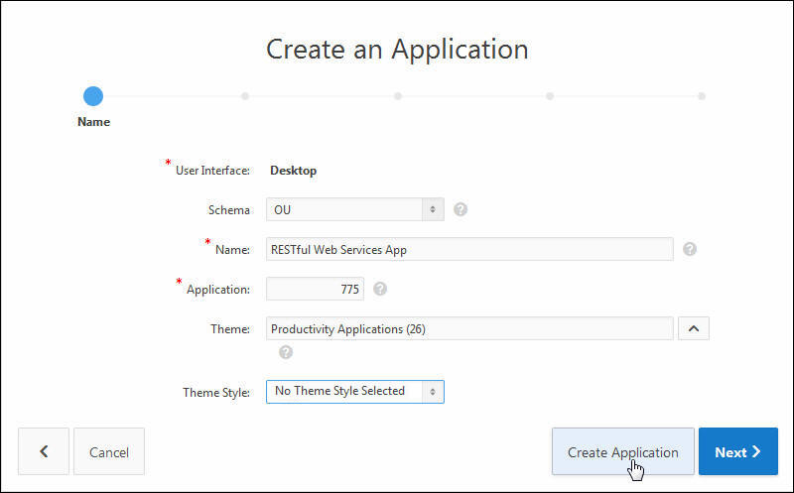Click into the Name text field
Screen dimensions: 794x493
tap(469, 249)
